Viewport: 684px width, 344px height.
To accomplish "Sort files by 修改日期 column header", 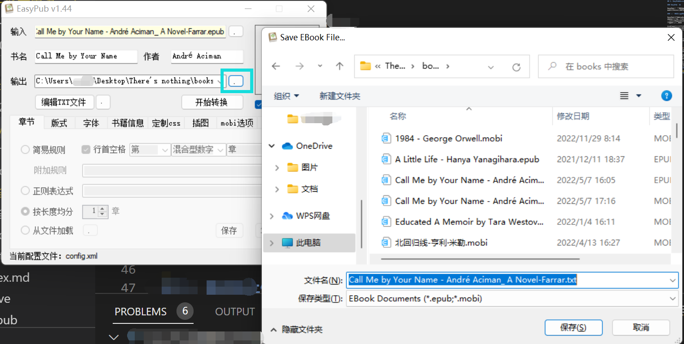I will tap(573, 116).
